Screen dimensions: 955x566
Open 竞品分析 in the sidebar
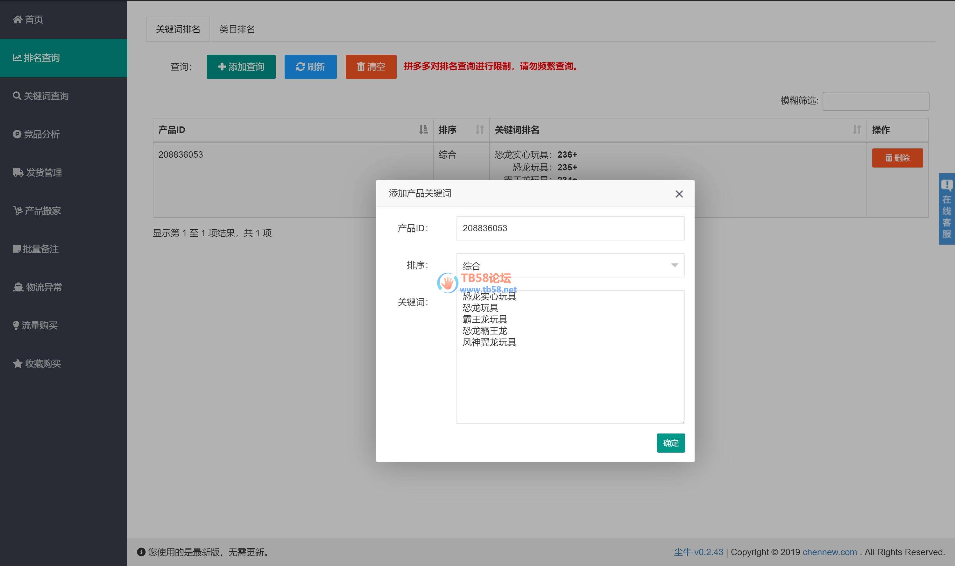(x=63, y=134)
